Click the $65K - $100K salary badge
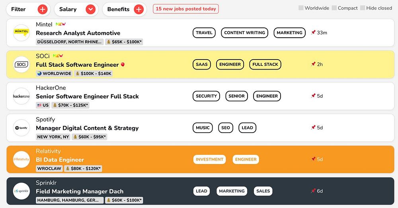398x208 pixels. click(x=124, y=42)
